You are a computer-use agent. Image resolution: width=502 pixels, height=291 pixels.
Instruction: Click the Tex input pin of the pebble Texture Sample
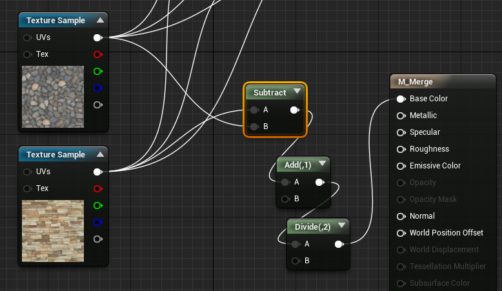(27, 54)
